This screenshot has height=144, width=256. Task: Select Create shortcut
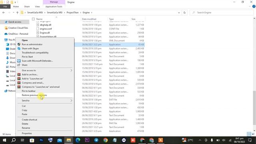coord(29,120)
